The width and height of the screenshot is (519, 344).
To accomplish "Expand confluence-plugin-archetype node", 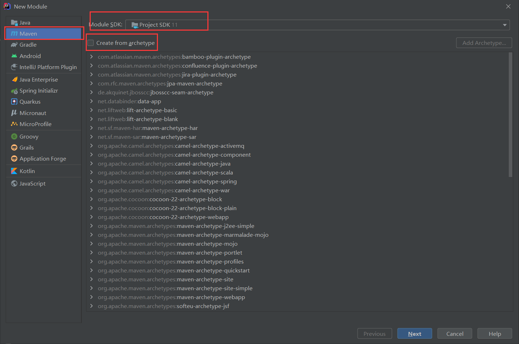I will [91, 66].
